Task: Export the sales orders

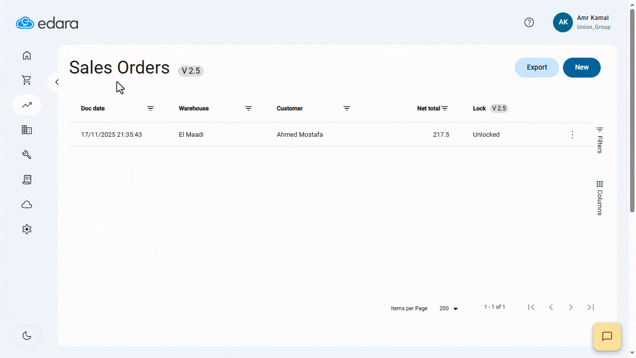Action: click(537, 68)
